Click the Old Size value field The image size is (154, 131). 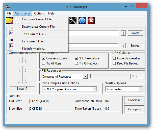point(50,101)
